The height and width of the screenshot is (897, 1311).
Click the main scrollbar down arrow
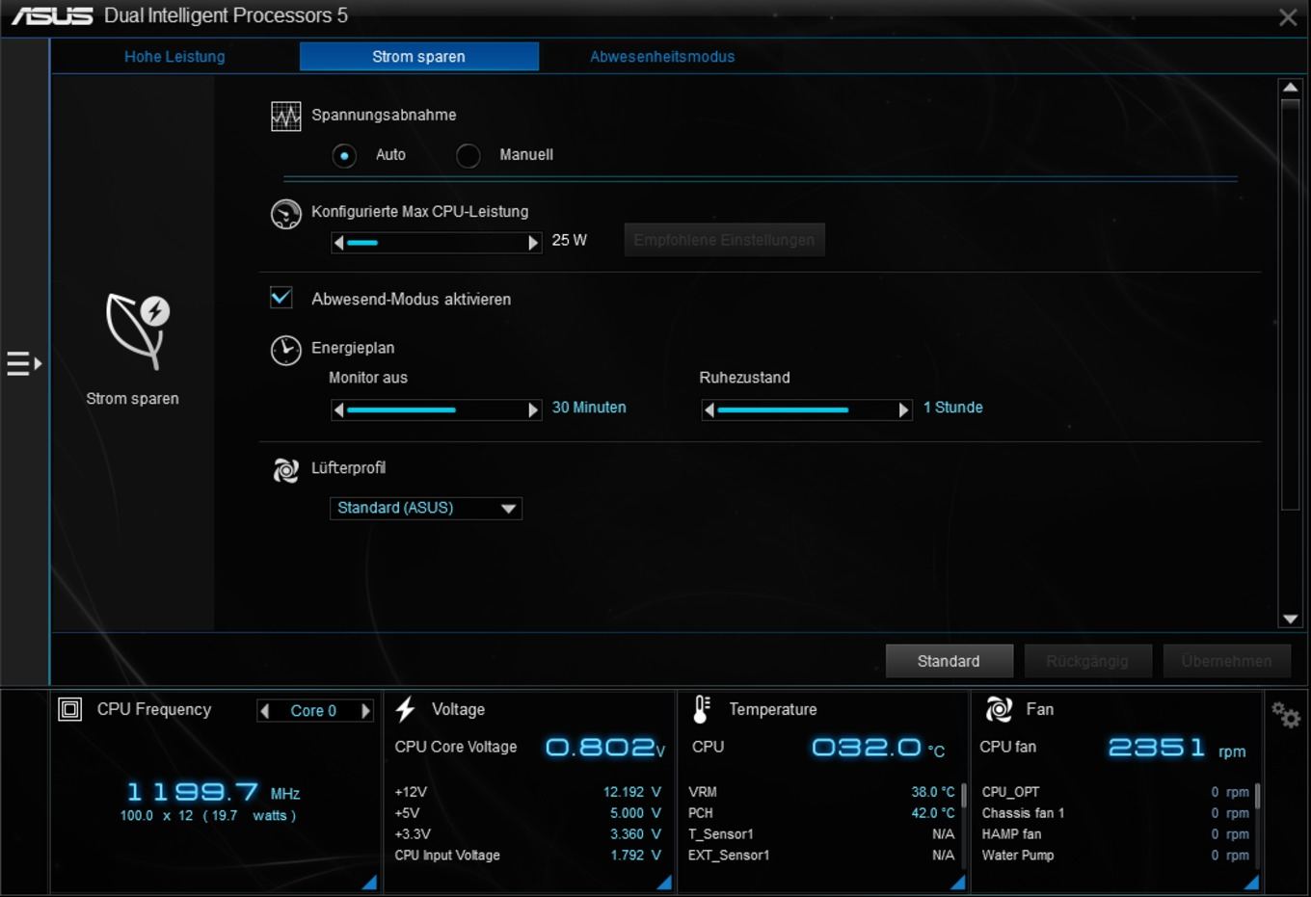coord(1290,620)
